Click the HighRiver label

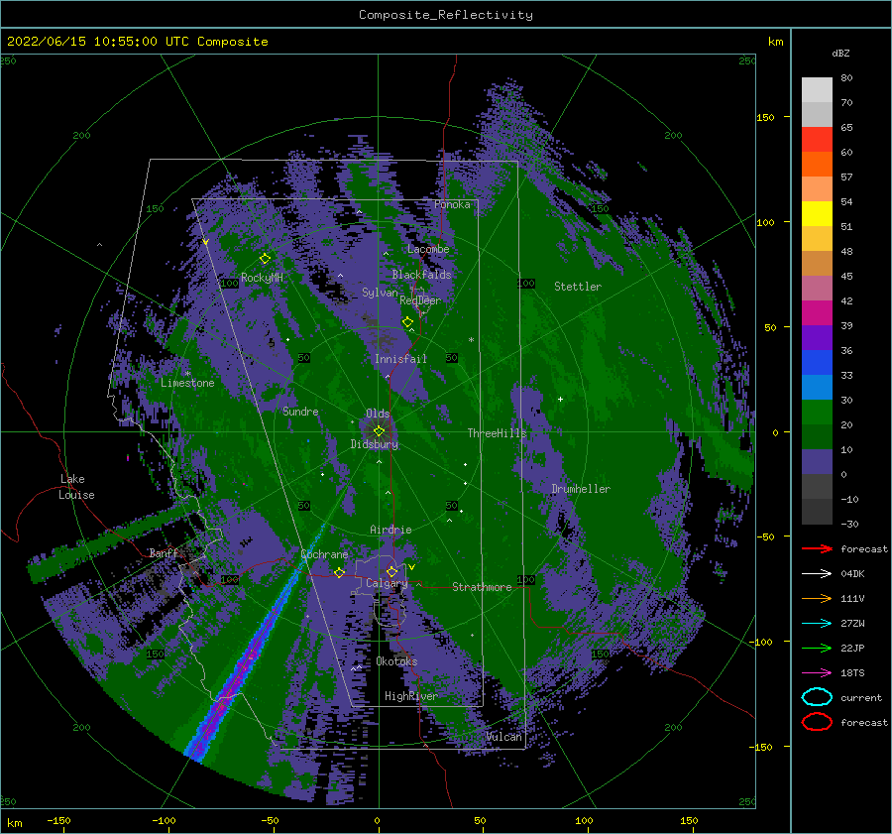[411, 696]
